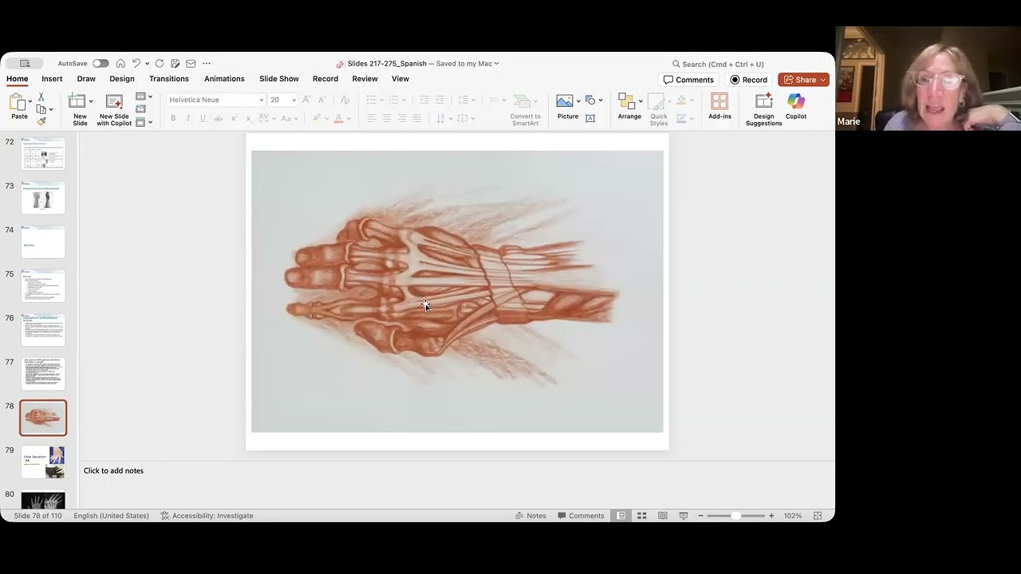The width and height of the screenshot is (1021, 574).
Task: Expand the Paste options arrow
Action: tap(30, 101)
